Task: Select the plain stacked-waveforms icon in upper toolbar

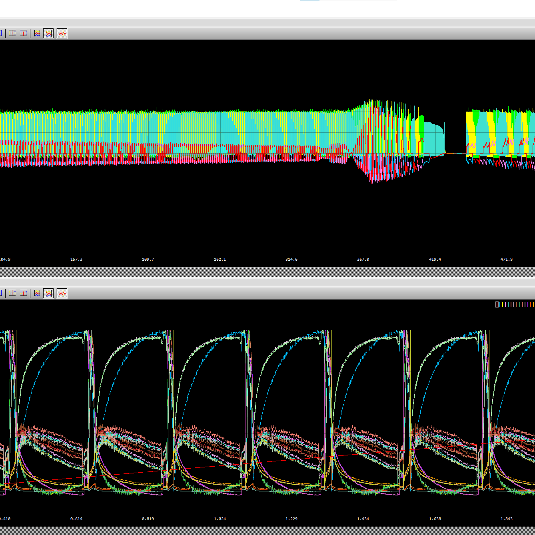Action: coord(37,33)
